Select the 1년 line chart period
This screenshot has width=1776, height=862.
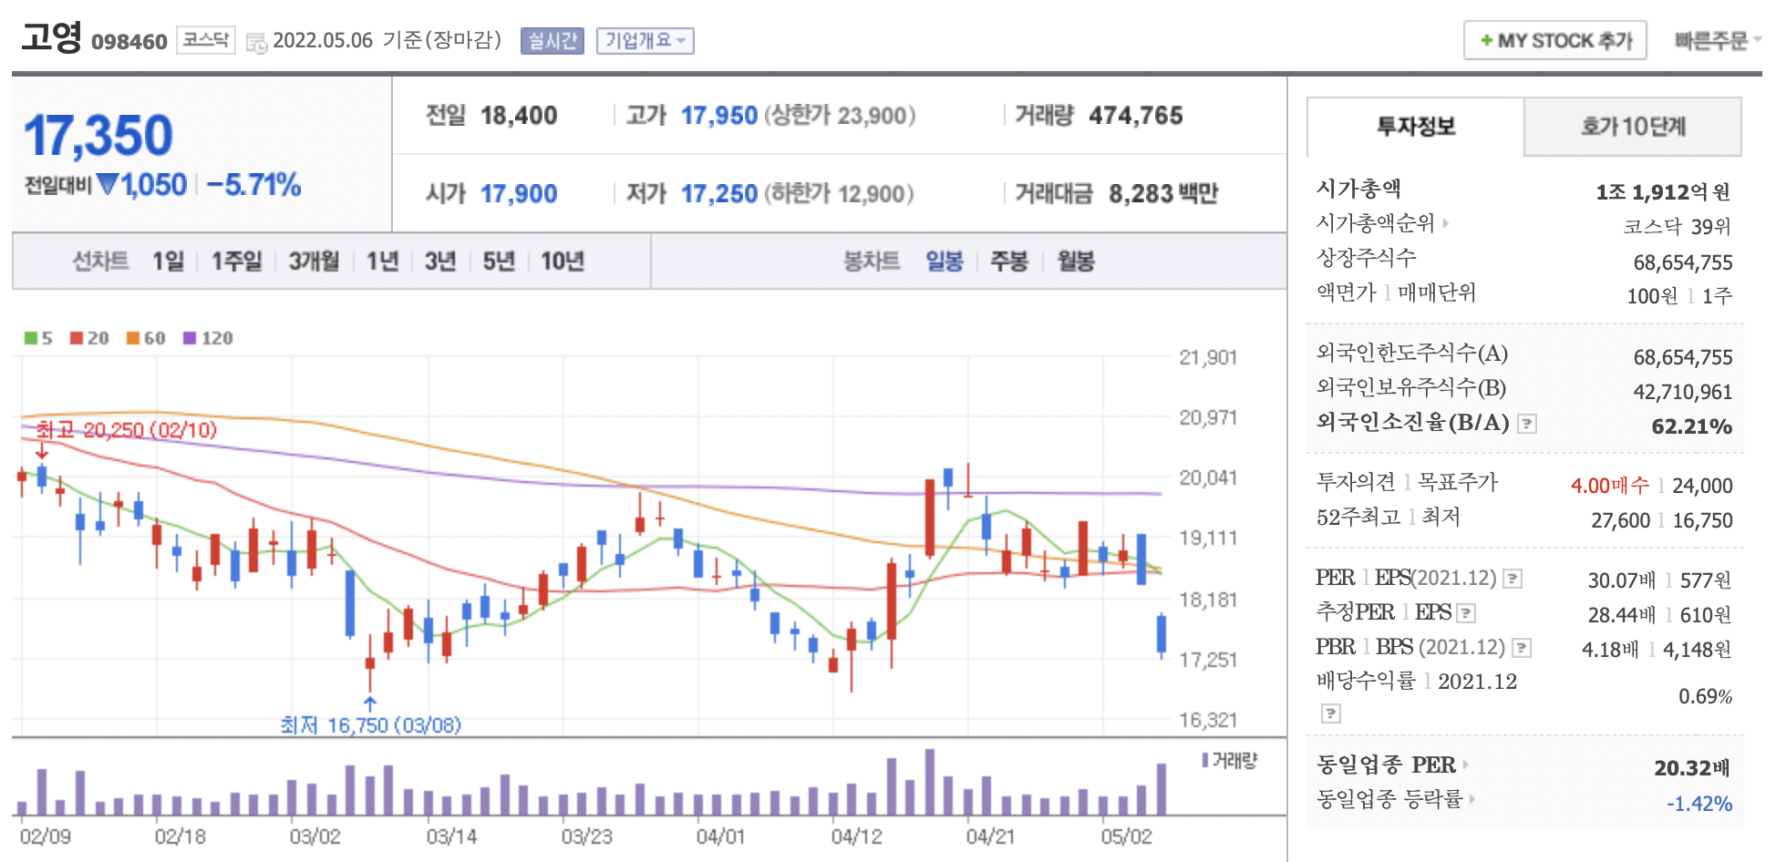(x=383, y=262)
